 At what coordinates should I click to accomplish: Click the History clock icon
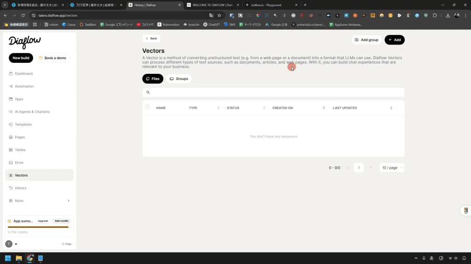coord(11,188)
